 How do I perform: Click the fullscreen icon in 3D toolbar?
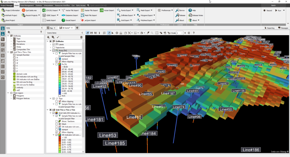pyautogui.click(x=157, y=33)
